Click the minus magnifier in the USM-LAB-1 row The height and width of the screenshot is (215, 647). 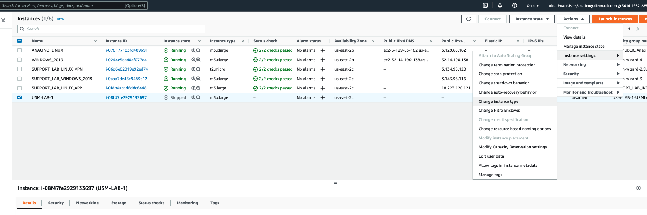pyautogui.click(x=198, y=97)
